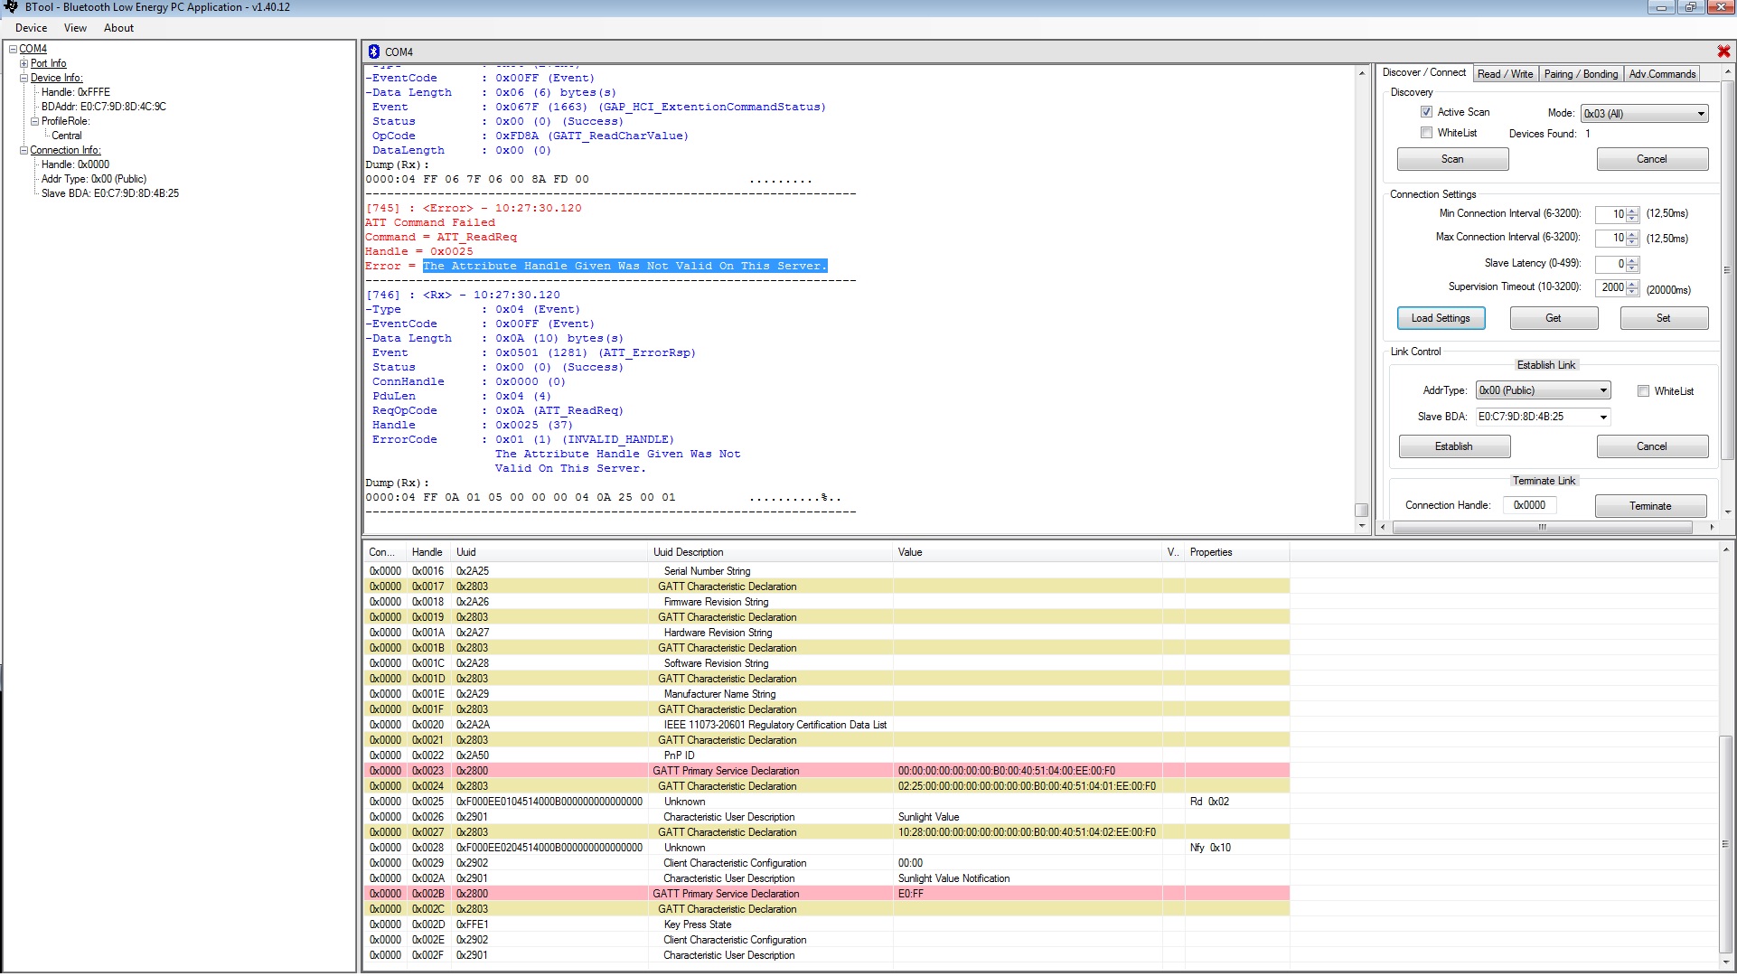Select the 'PnP ID' row
The image size is (1737, 976).
[826, 755]
